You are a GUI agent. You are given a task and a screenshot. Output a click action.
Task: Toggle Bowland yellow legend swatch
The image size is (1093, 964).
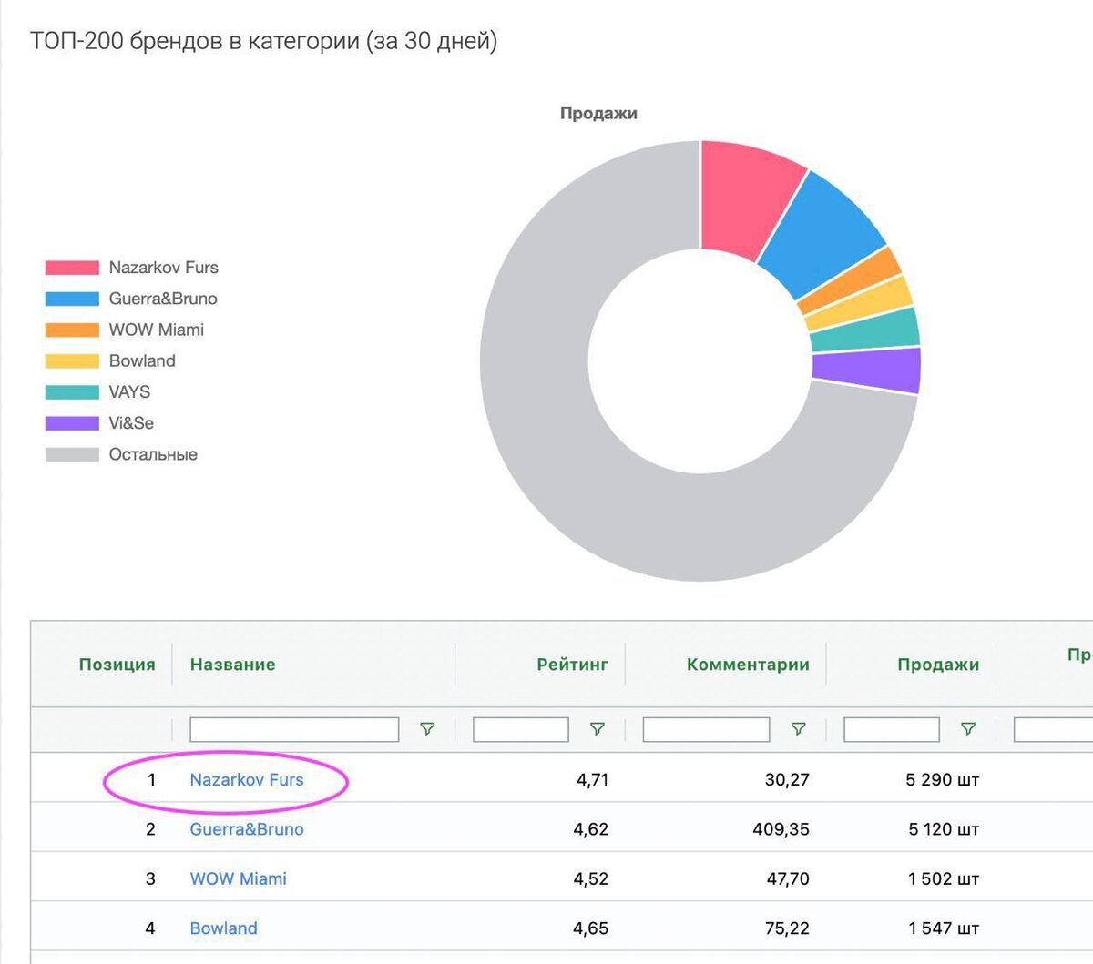click(x=72, y=361)
